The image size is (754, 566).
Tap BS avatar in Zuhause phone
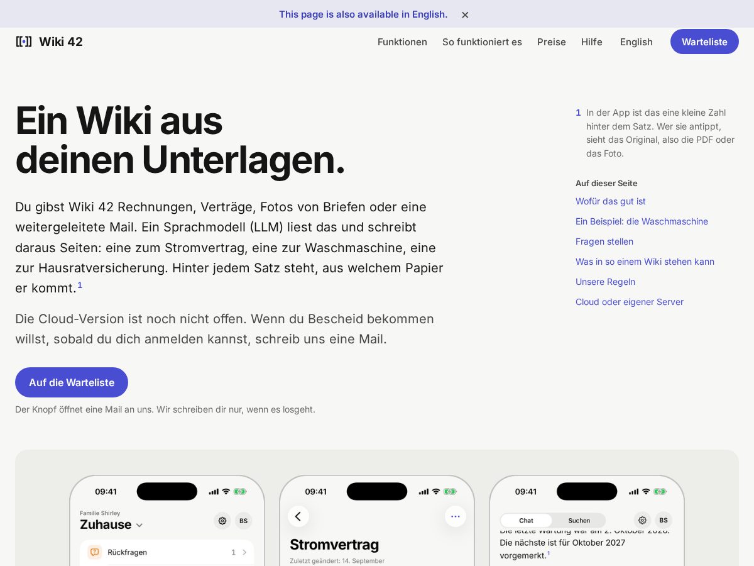pos(243,521)
